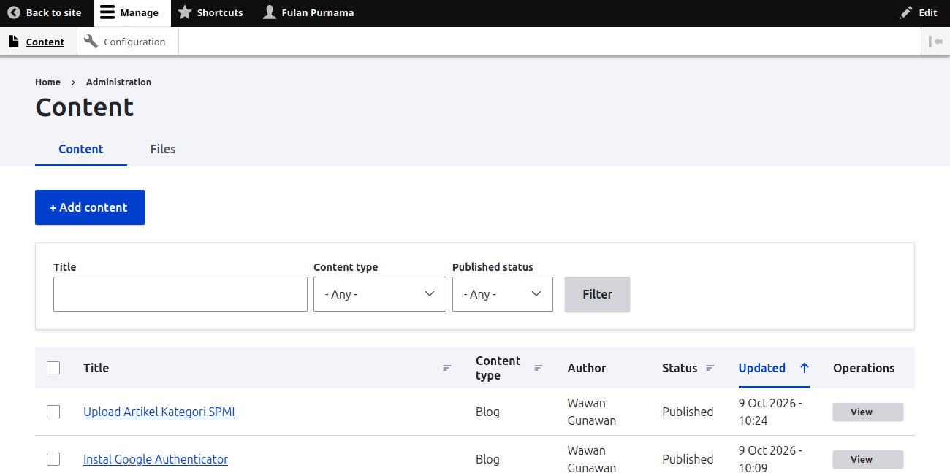Click the Administration breadcrumb link
Viewport: 950px width, 473px height.
(x=118, y=82)
